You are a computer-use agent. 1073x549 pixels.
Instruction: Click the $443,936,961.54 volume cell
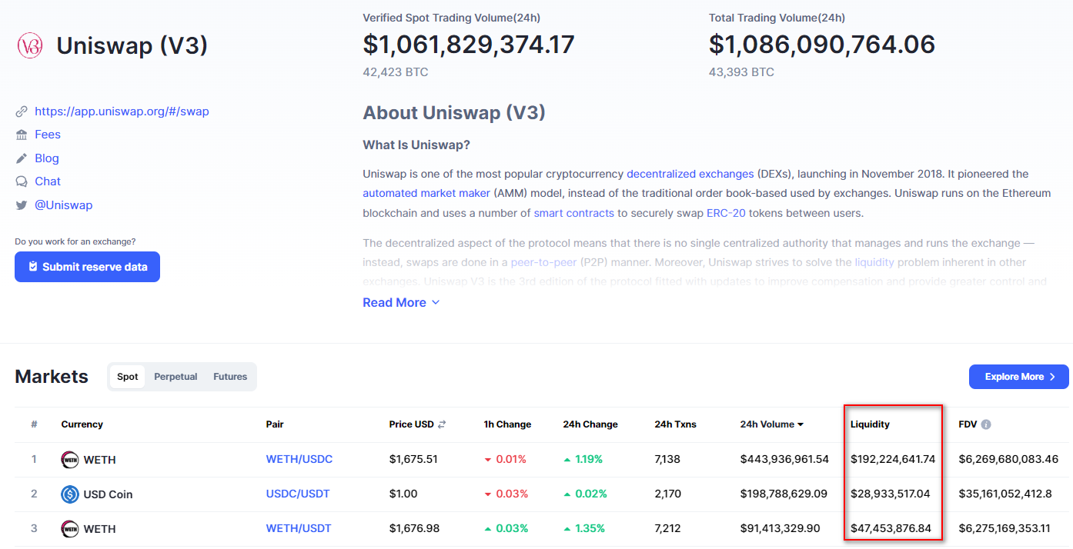click(784, 460)
